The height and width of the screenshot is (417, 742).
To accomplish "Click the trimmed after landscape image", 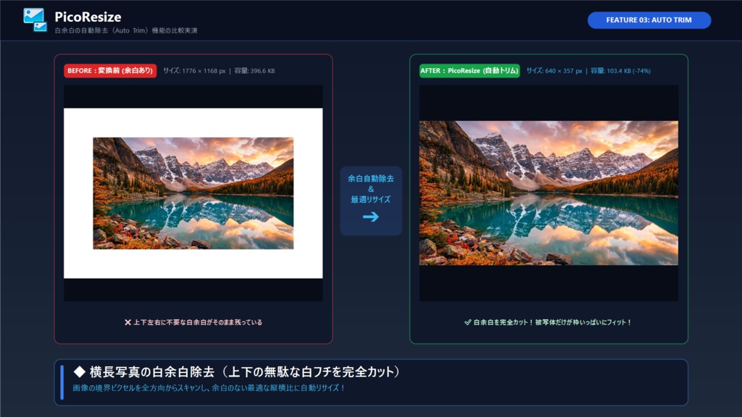I will click(x=549, y=193).
